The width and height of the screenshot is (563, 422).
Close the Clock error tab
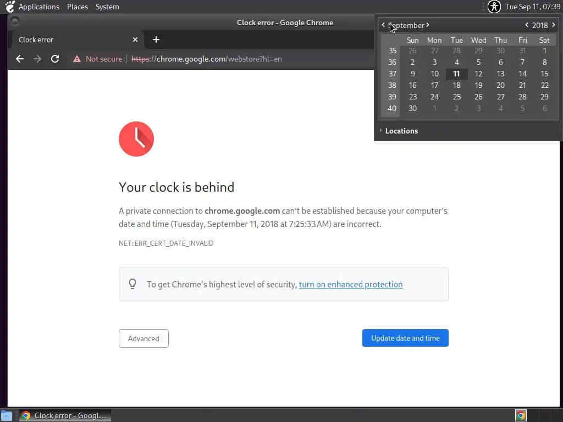pos(135,40)
